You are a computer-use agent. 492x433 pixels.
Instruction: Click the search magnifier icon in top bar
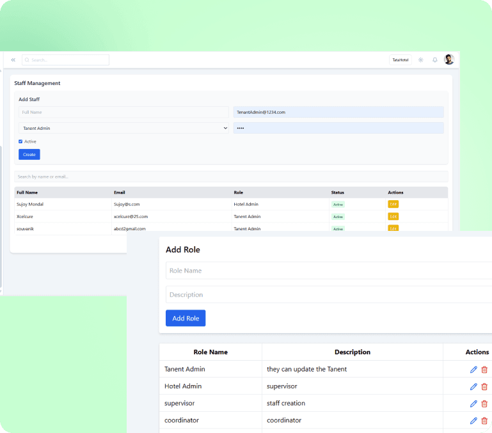point(27,60)
